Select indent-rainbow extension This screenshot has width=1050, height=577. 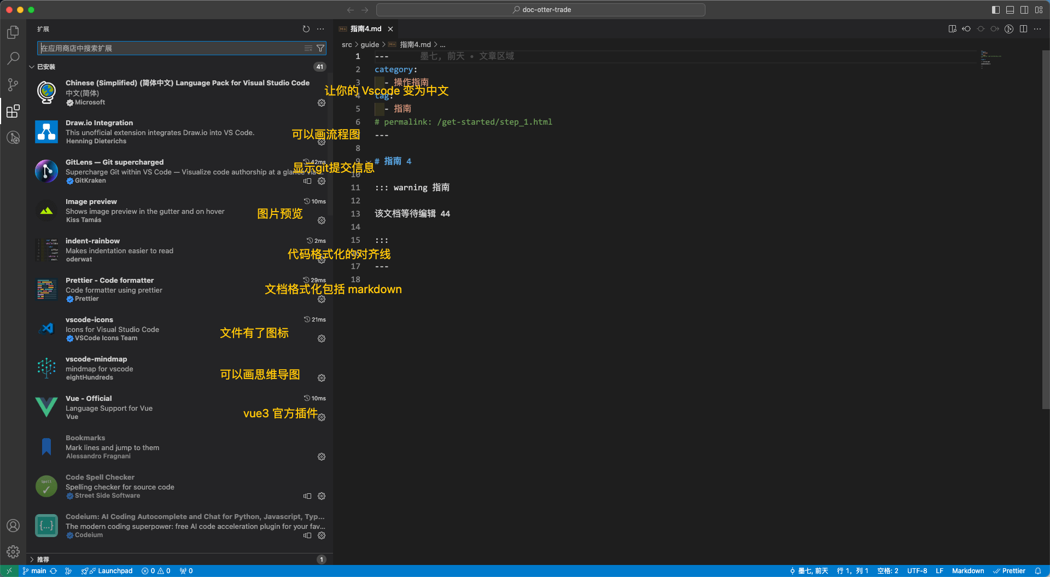(x=179, y=250)
